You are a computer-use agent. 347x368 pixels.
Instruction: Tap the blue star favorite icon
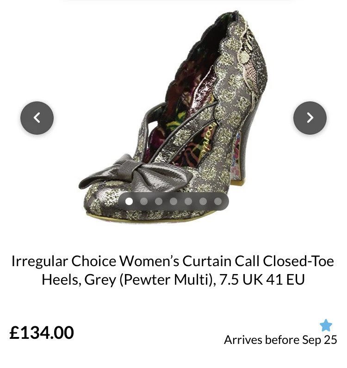click(326, 325)
